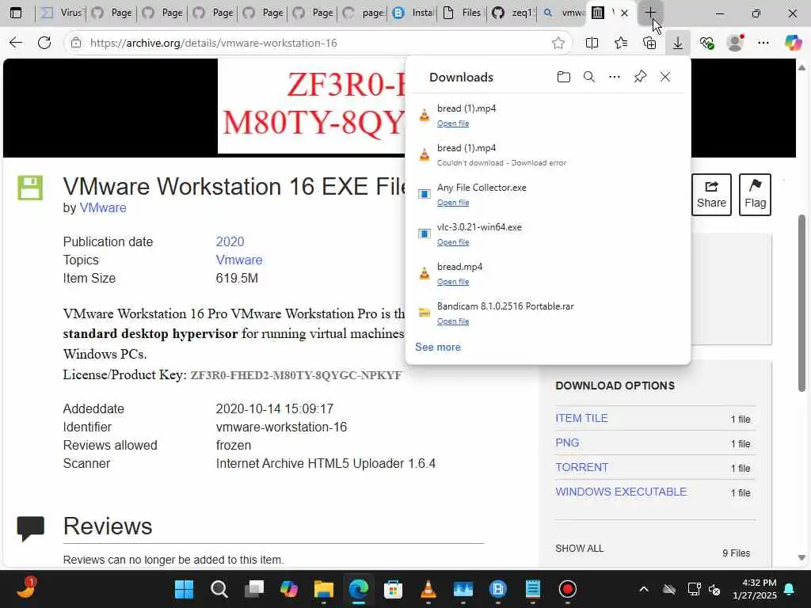Open file link for Any File Collector.exe
The width and height of the screenshot is (811, 608).
(x=452, y=202)
